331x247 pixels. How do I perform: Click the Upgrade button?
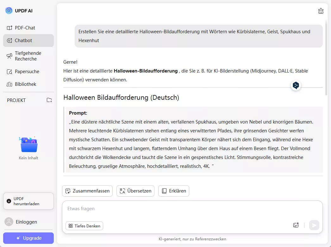[x=28, y=238]
